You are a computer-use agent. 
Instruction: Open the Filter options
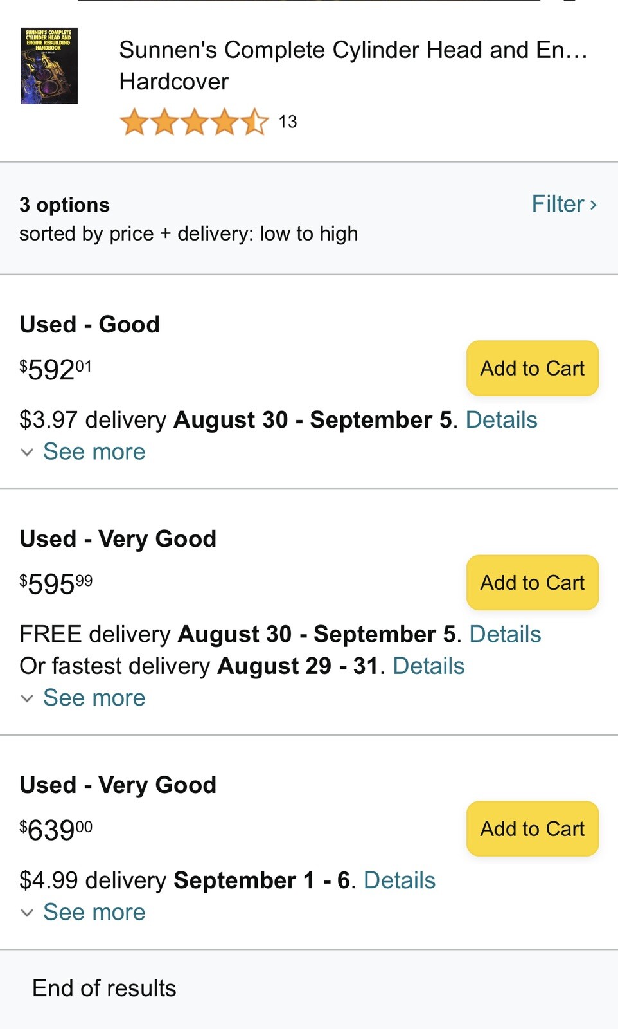tap(564, 205)
